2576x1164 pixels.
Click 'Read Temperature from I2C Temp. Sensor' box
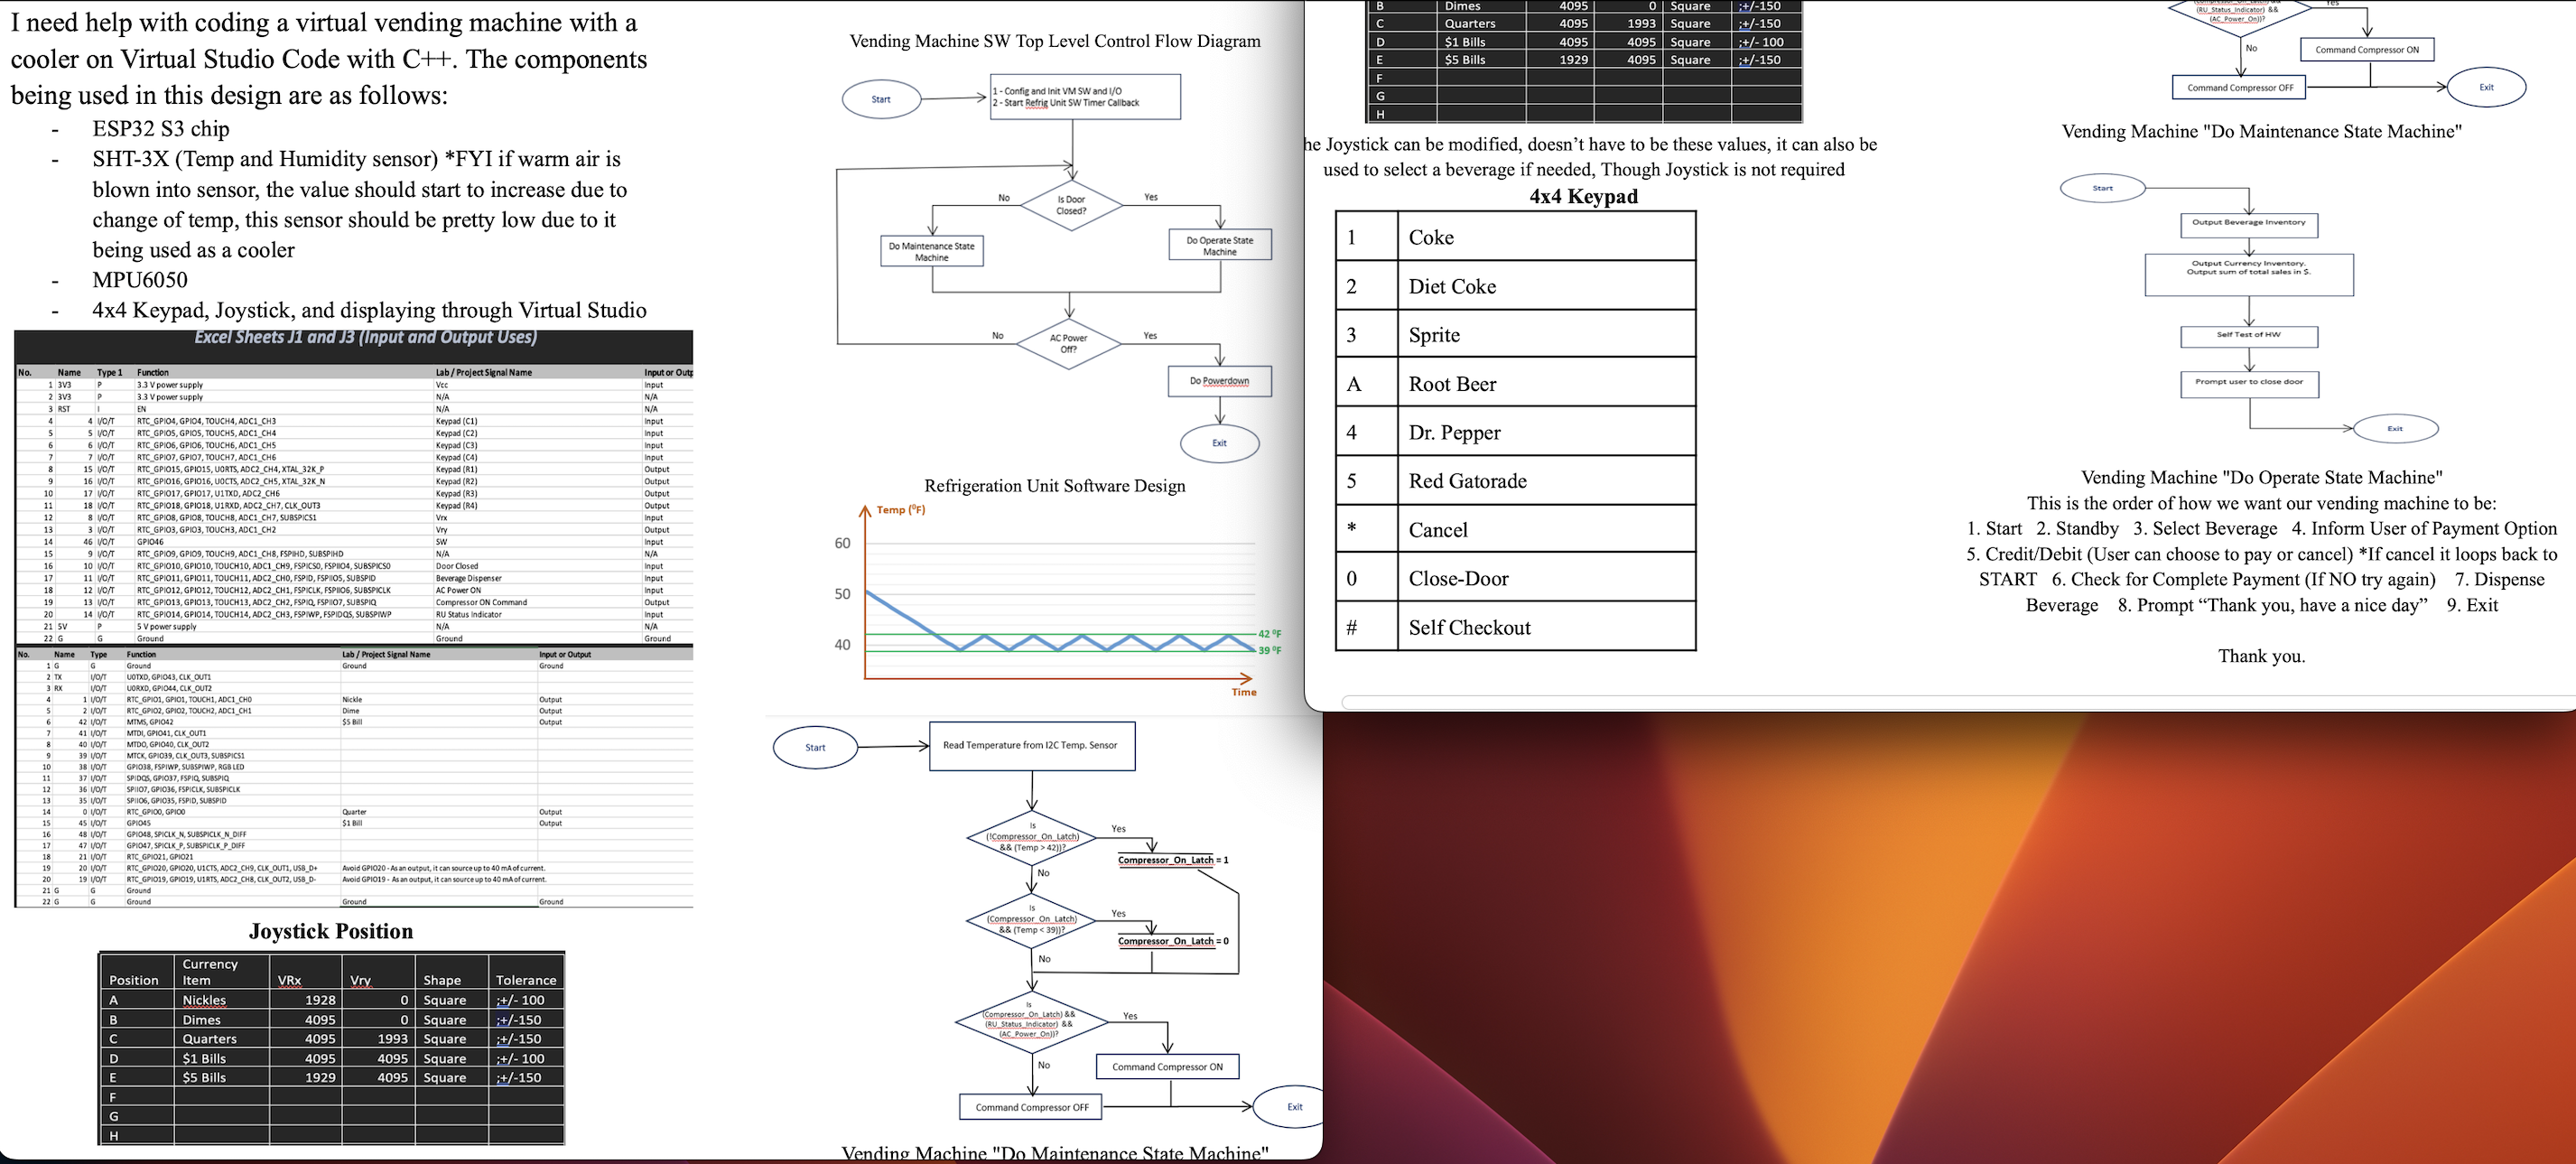click(x=1031, y=746)
